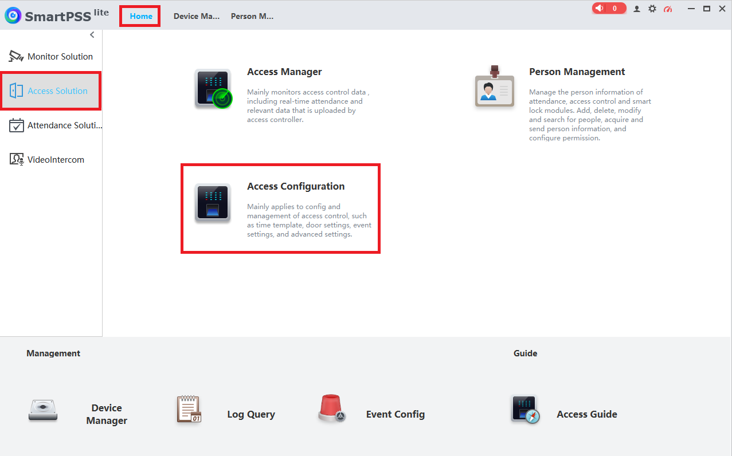Switch to the Device Ma... tab

coord(197,16)
